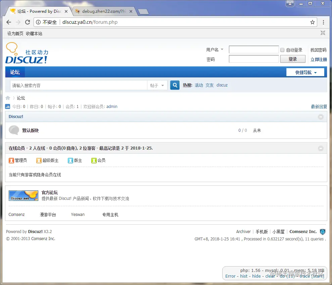Click 设为首页 in the top bar
This screenshot has height=285, width=332.
15,34
